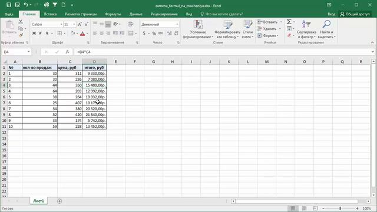Click the Save icon in quick access toolbar
The width and height of the screenshot is (377, 212).
pyautogui.click(x=9, y=5)
